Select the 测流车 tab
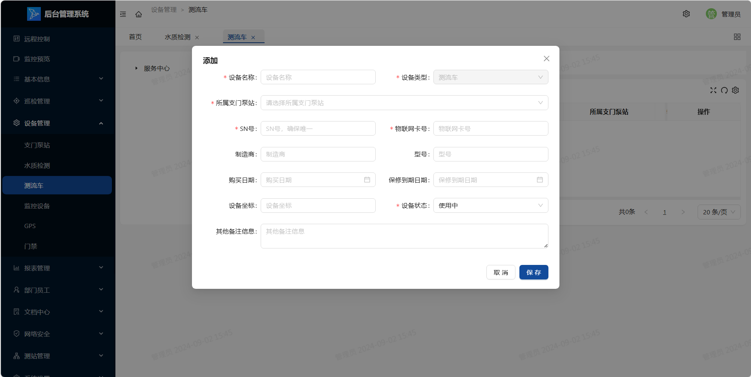 pyautogui.click(x=237, y=37)
